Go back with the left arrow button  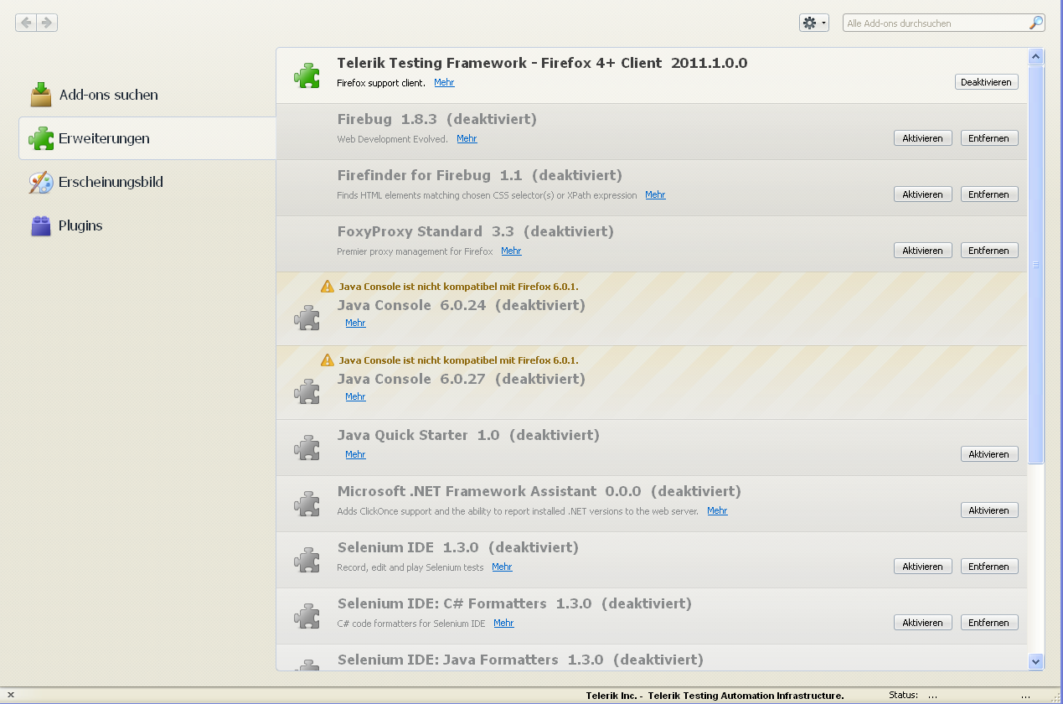click(x=26, y=23)
